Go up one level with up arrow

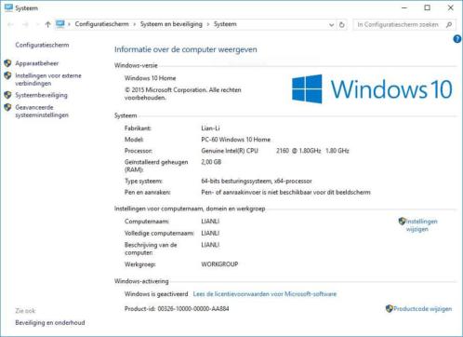(47, 24)
